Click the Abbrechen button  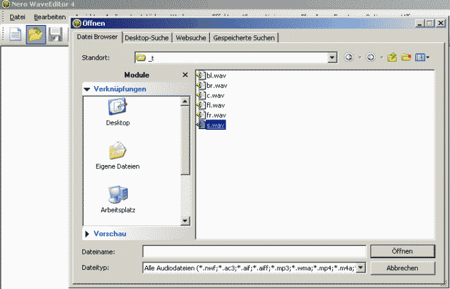pos(402,268)
